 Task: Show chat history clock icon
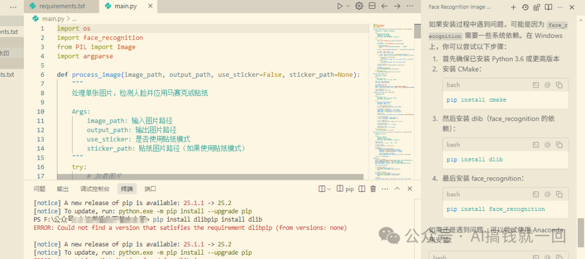pos(525,7)
